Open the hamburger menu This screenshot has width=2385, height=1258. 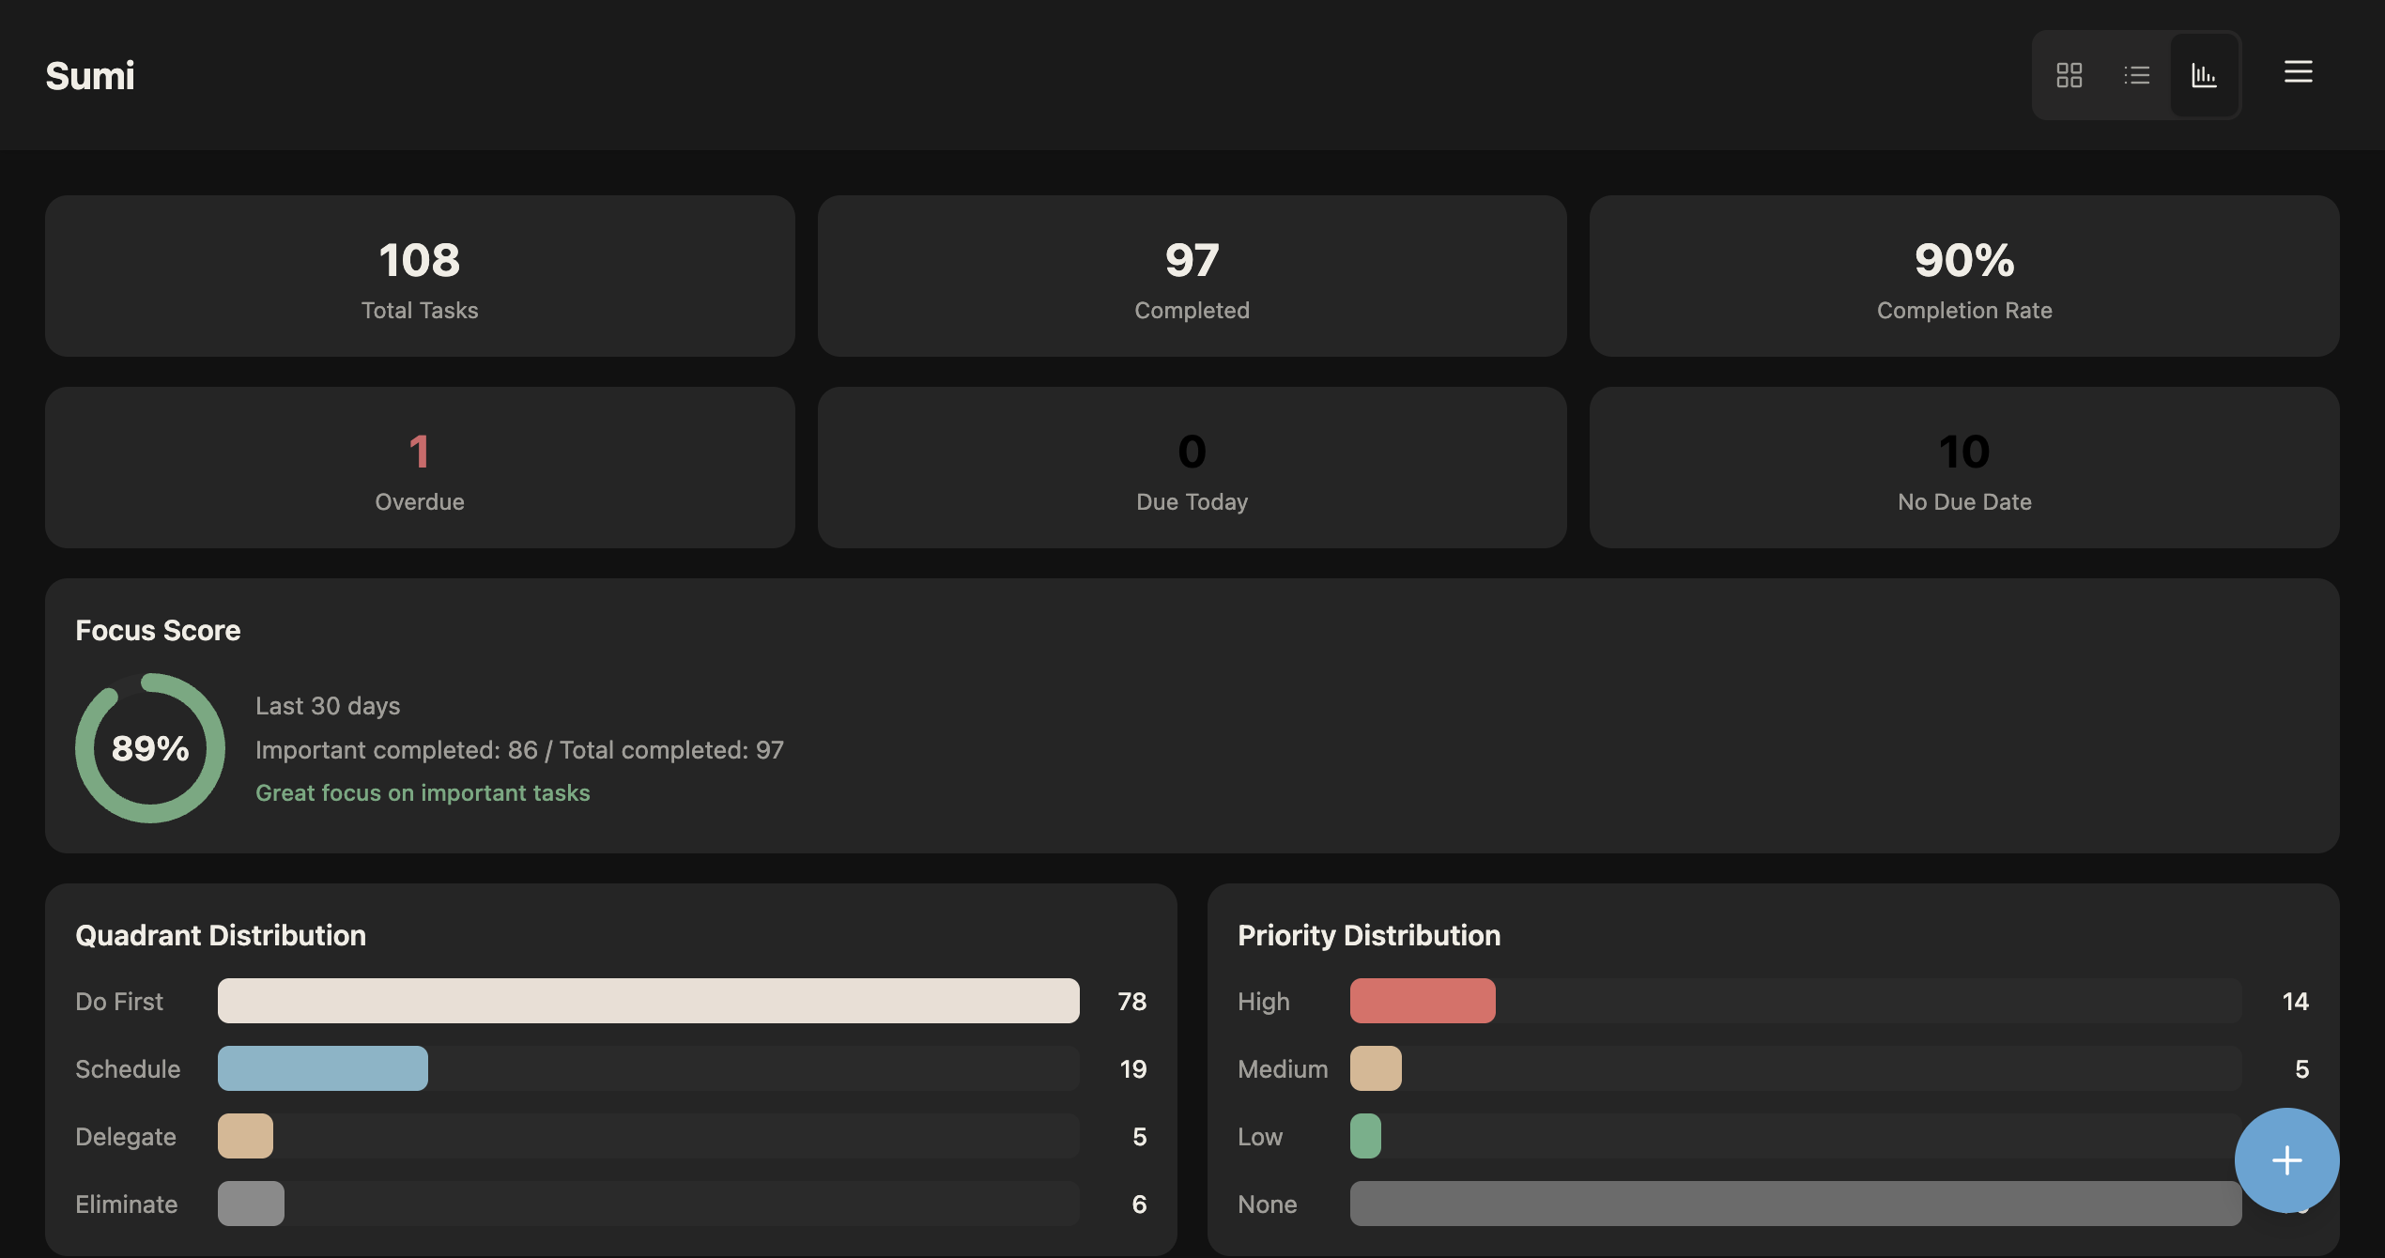2298,71
